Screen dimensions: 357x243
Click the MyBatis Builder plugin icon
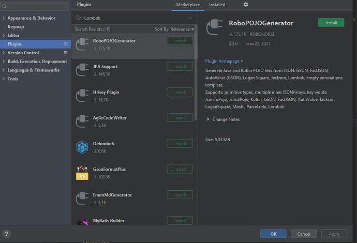click(83, 222)
